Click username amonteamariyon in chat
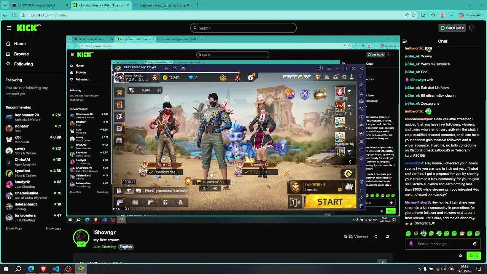The width and height of the screenshot is (487, 274). [x=419, y=119]
